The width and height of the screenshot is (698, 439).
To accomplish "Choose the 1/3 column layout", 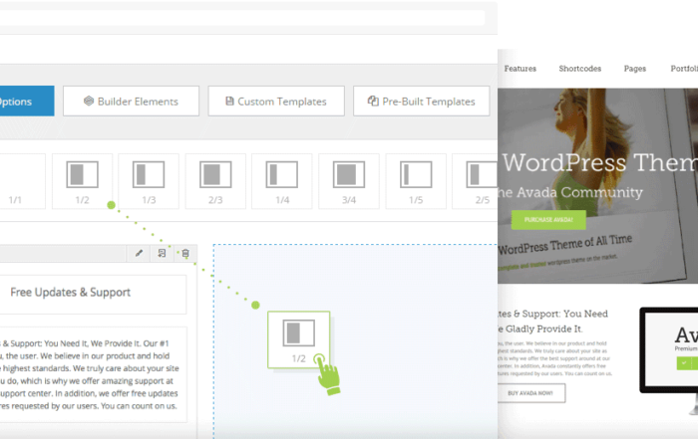I will [149, 181].
